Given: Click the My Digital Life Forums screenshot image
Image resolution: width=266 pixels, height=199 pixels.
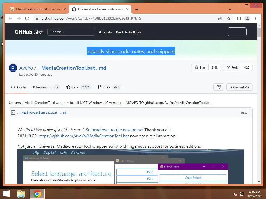Looking at the screenshot, I should point(131,167).
